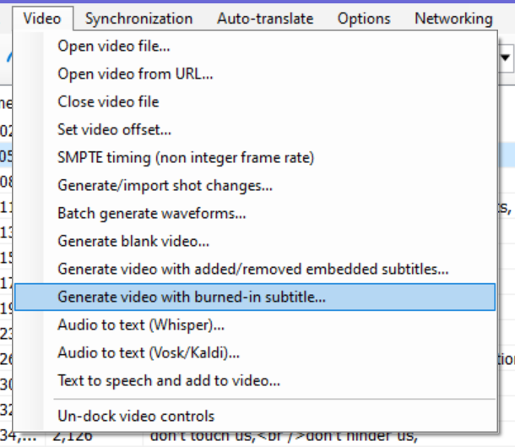Screen dimensions: 515x447
Task: Click Generate video with burned-in subtitle...
Action: (x=192, y=297)
